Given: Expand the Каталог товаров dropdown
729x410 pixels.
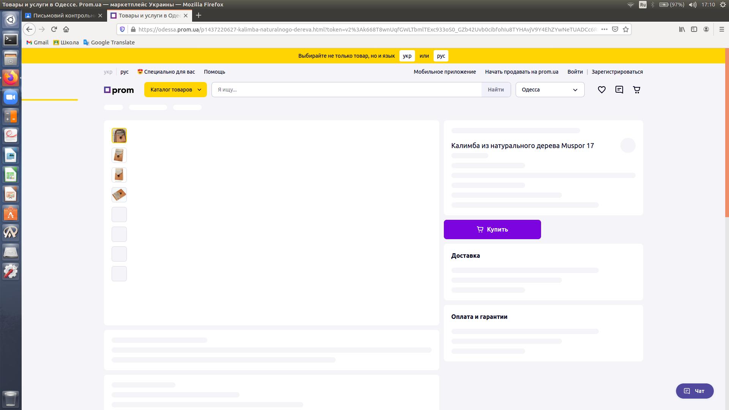Looking at the screenshot, I should [175, 90].
